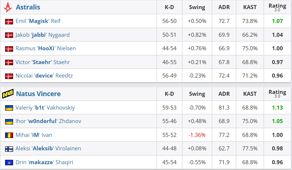Click the Romanian flag beside iM

coord(9,135)
